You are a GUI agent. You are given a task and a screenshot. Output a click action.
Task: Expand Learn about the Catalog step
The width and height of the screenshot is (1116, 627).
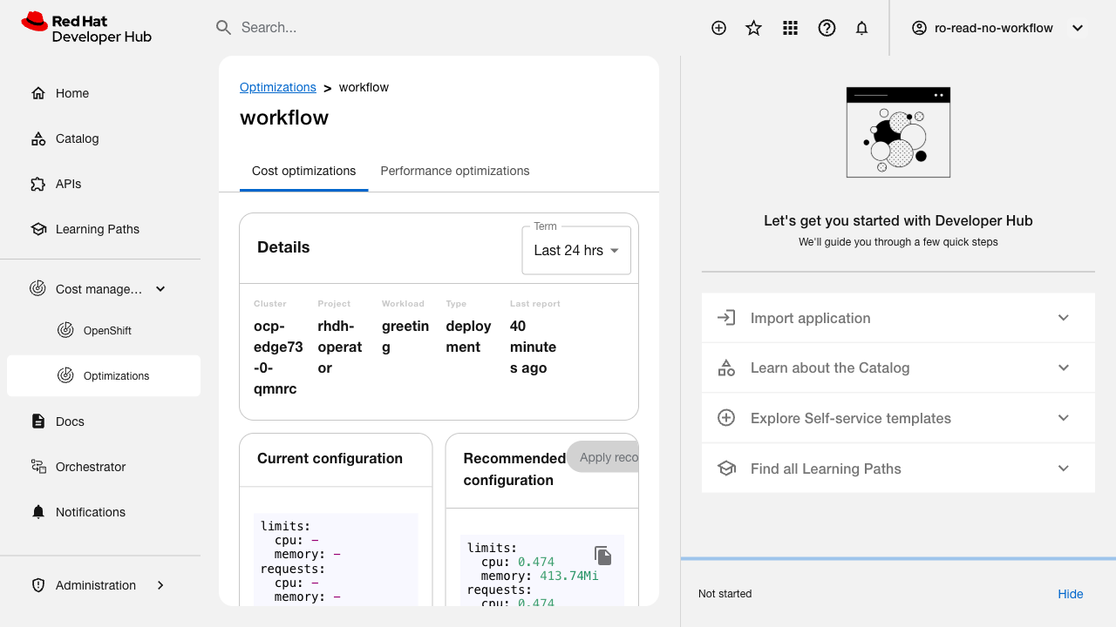pos(898,367)
